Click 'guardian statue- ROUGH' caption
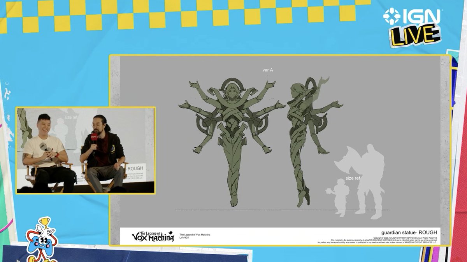Viewport: 467px width, 262px height. pos(409,232)
